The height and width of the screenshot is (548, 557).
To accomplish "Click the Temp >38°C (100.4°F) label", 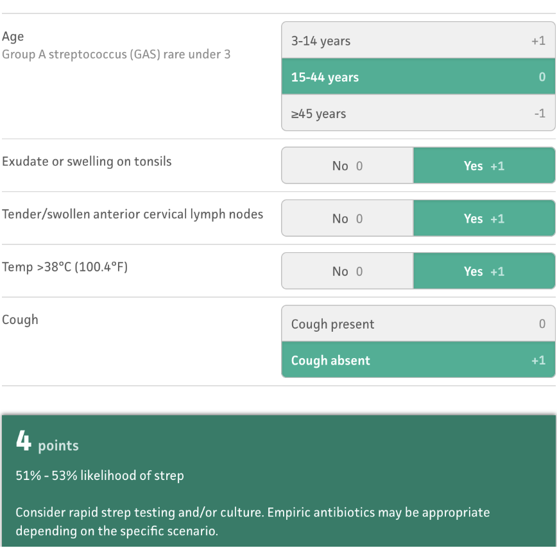I will 65,267.
